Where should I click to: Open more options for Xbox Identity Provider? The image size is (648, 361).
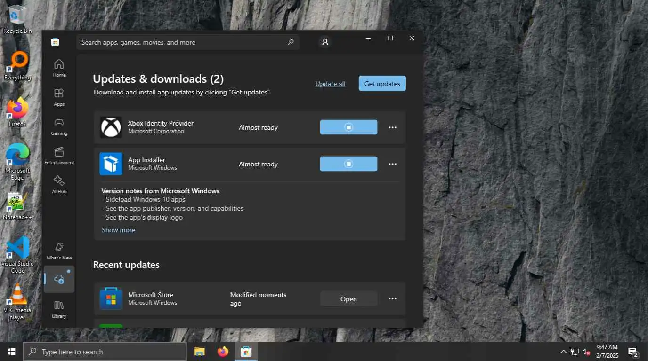392,127
